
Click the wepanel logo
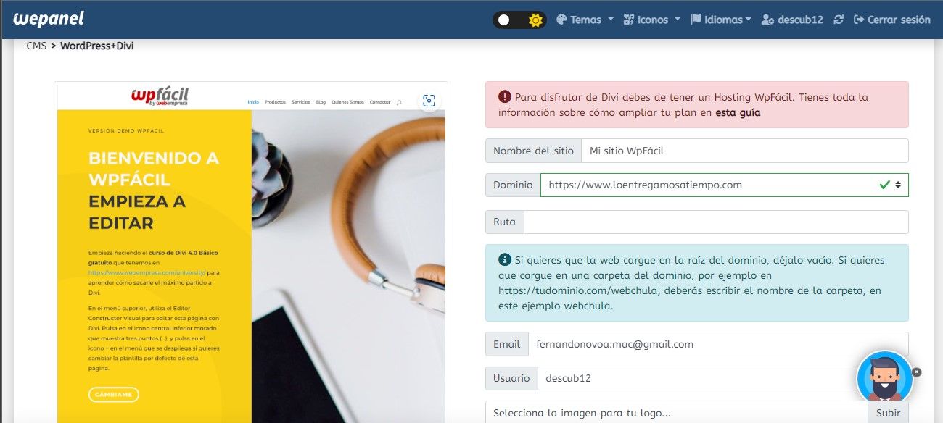pyautogui.click(x=48, y=19)
